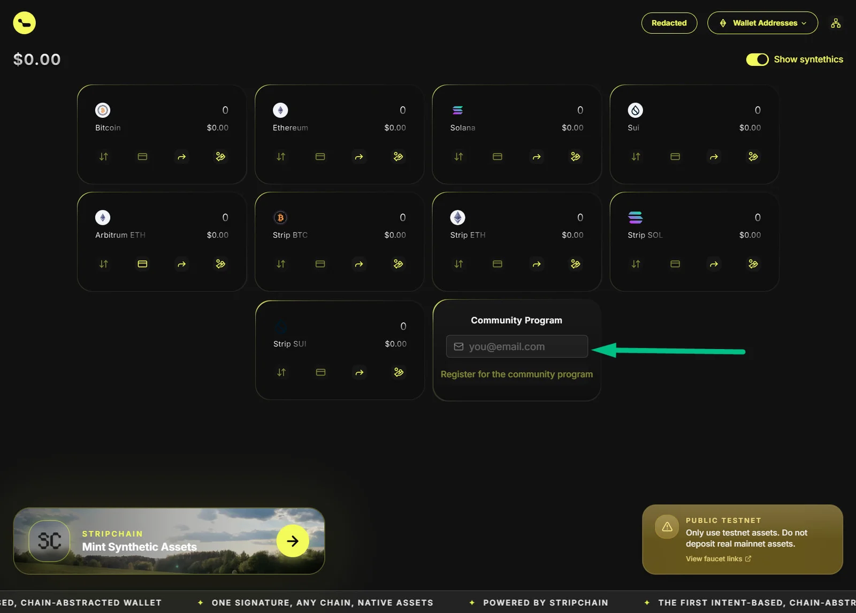Click the SC Stripchain banner thumbnail
Viewport: 856px width, 613px height.
[x=49, y=541]
